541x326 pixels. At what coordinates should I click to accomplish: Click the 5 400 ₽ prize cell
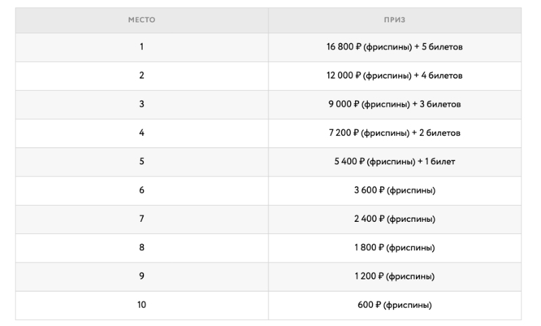coord(394,162)
